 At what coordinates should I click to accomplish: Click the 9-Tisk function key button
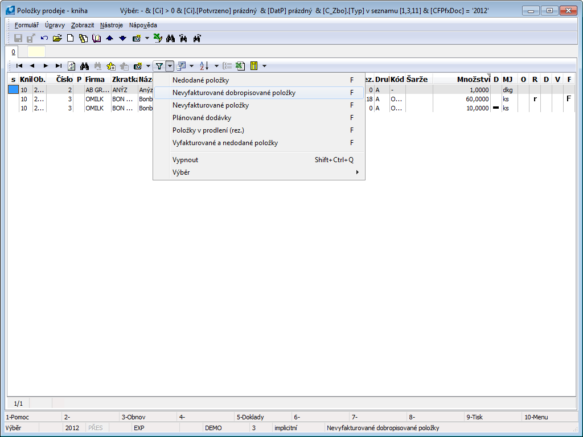pyautogui.click(x=494, y=417)
